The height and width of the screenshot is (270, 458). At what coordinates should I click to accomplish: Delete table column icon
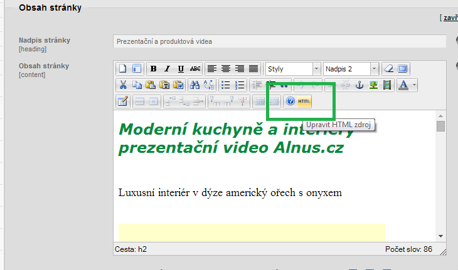tap(242, 101)
